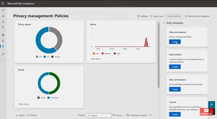Open the app launcher waffle icon
The image size is (217, 119).
[x=3, y=3]
